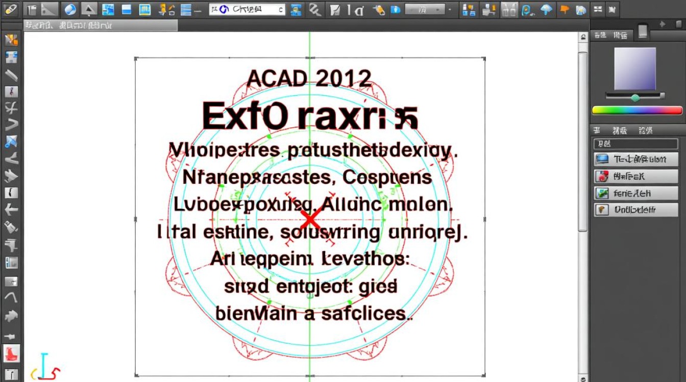Viewport: 686px width, 382px height.
Task: Open the scale dropdown near the toolbar's right side
Action: click(x=423, y=9)
